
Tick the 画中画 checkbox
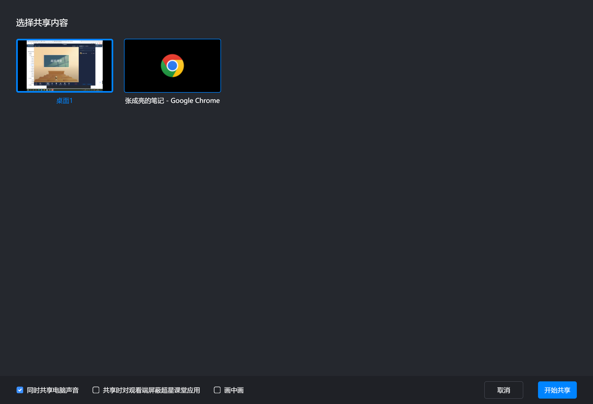[217, 390]
